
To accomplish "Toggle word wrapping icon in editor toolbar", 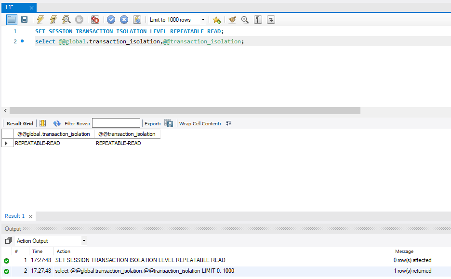I will (271, 20).
